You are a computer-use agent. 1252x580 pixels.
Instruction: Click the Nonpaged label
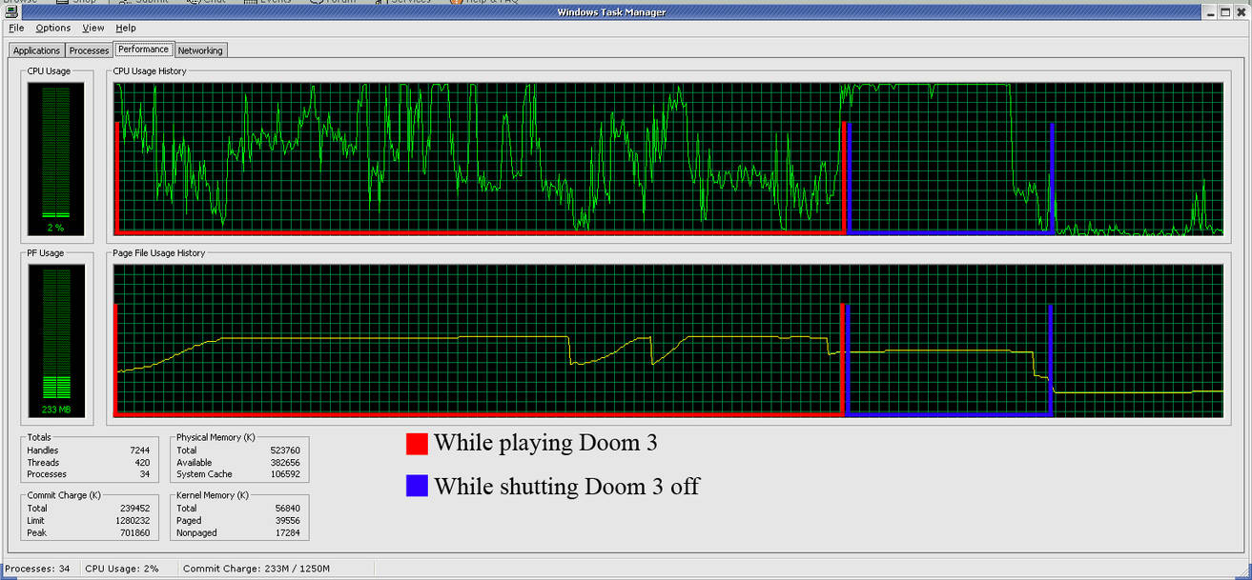[197, 533]
